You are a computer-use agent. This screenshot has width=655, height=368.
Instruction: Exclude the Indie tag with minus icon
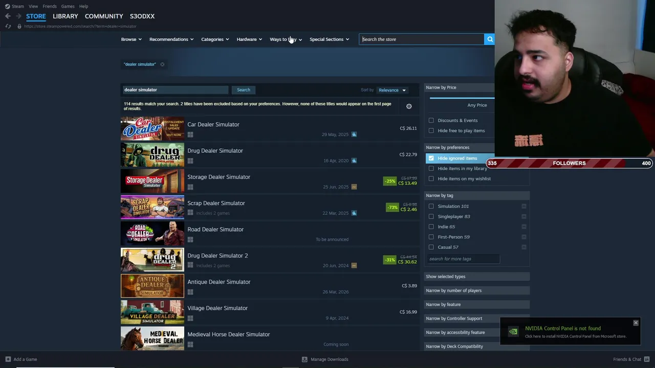point(524,227)
